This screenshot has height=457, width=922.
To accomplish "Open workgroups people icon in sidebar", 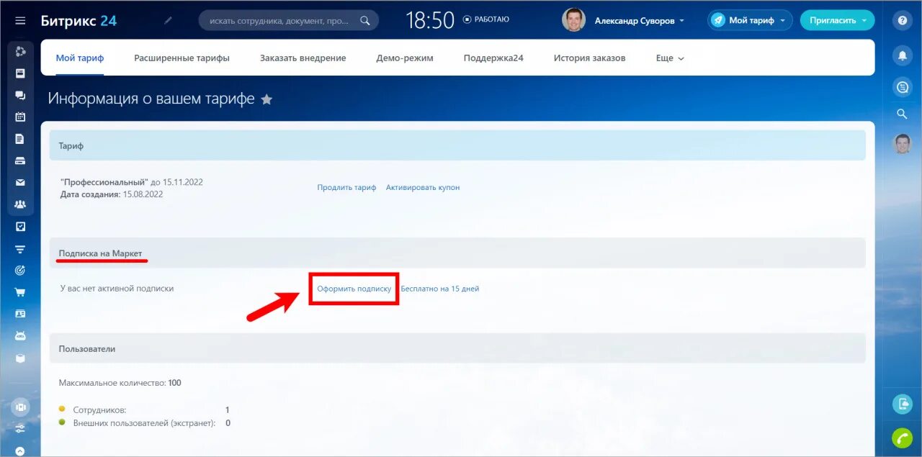I will click(x=20, y=204).
